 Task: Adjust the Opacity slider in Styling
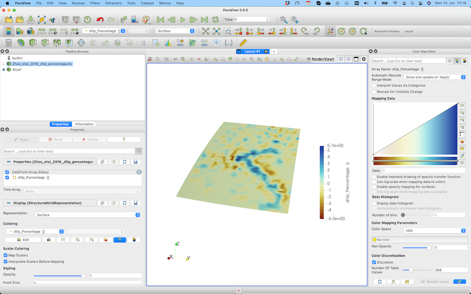[83, 276]
